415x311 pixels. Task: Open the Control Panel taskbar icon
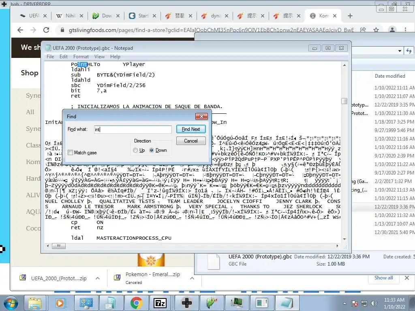86,303
